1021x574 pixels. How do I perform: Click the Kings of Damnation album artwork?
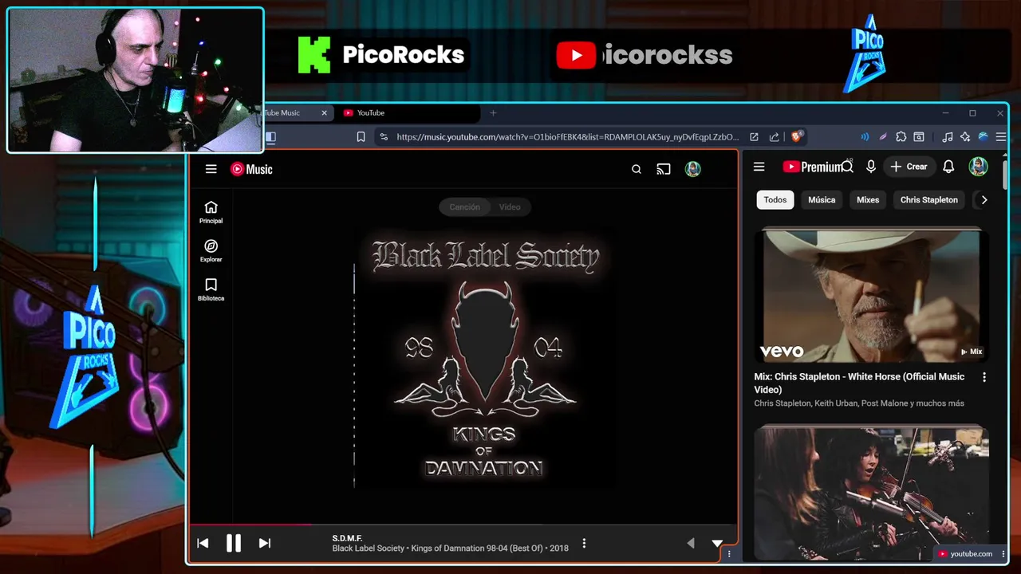coord(485,357)
